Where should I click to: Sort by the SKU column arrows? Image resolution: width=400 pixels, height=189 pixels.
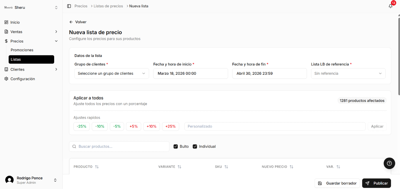(226, 167)
